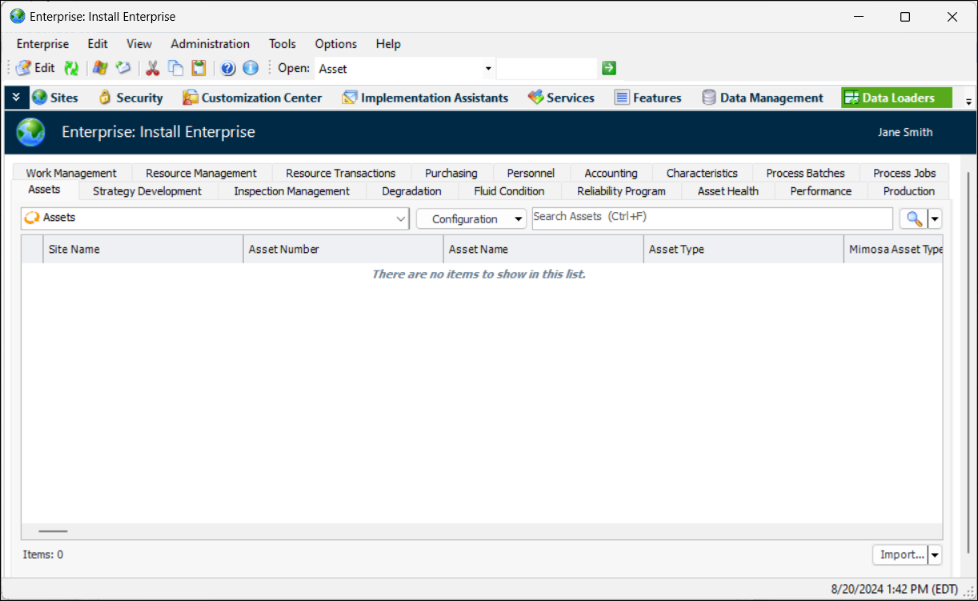
Task: Click the empty Open text field
Action: pos(547,69)
